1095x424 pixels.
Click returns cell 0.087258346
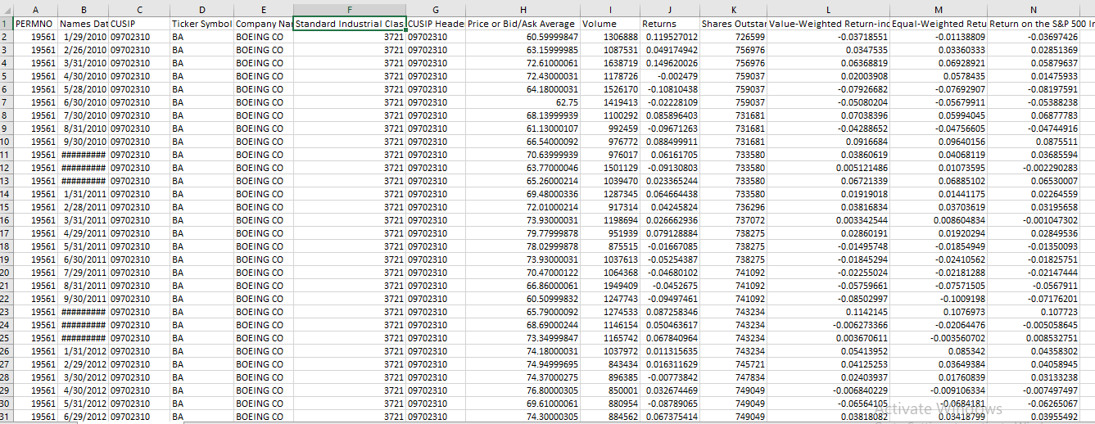click(670, 312)
